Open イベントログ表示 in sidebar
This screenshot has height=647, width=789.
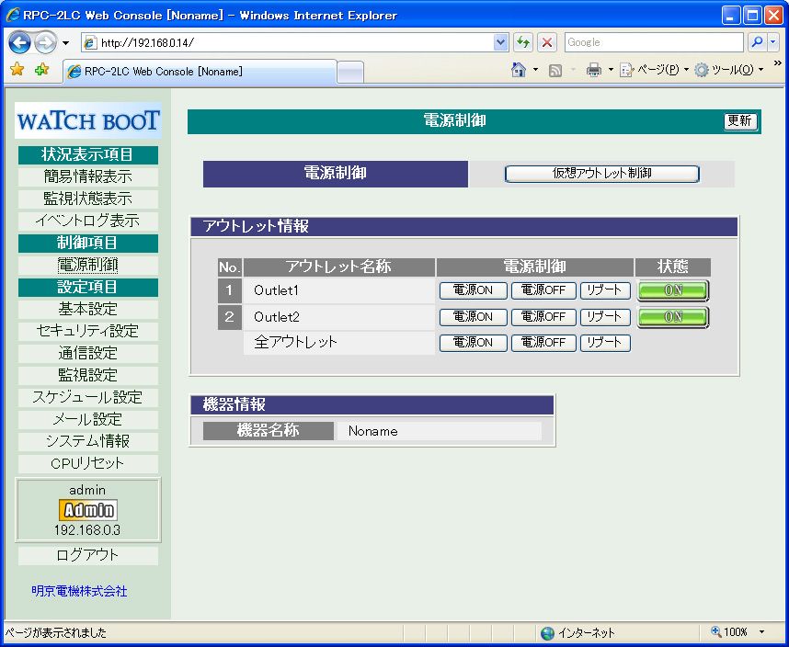87,221
